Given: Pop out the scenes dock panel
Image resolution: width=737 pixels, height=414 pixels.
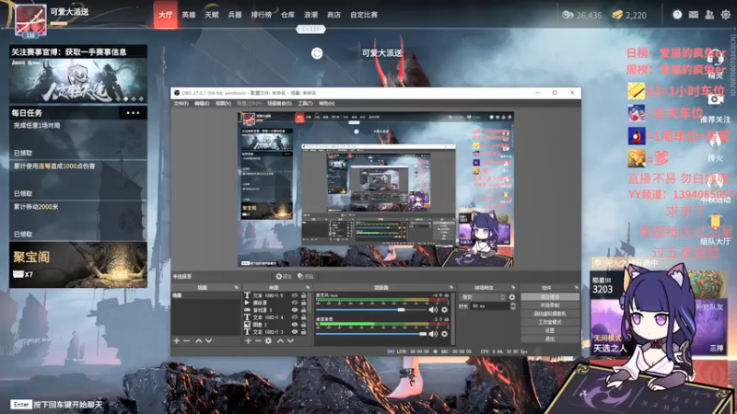Looking at the screenshot, I should [x=237, y=287].
